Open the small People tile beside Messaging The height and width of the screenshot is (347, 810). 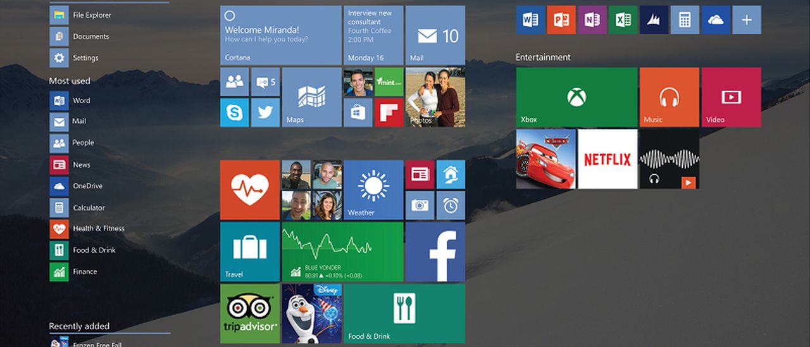(234, 82)
